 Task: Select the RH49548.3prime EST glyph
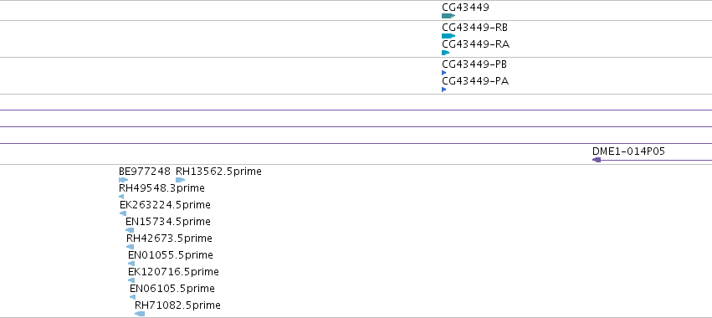click(121, 197)
